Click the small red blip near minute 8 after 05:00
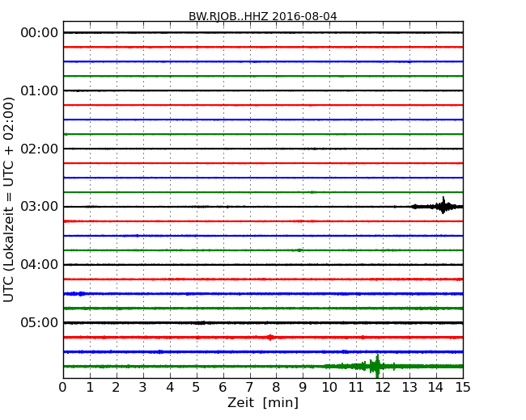This screenshot has height=420, width=526. 270,338
